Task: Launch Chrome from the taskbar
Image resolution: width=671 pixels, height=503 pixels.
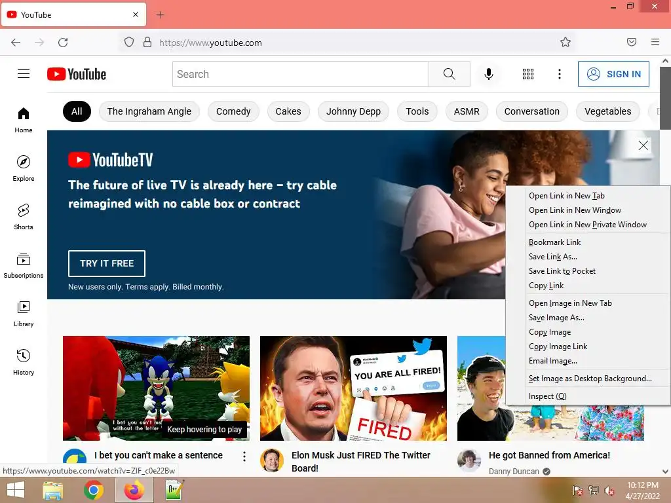Action: pyautogui.click(x=94, y=490)
